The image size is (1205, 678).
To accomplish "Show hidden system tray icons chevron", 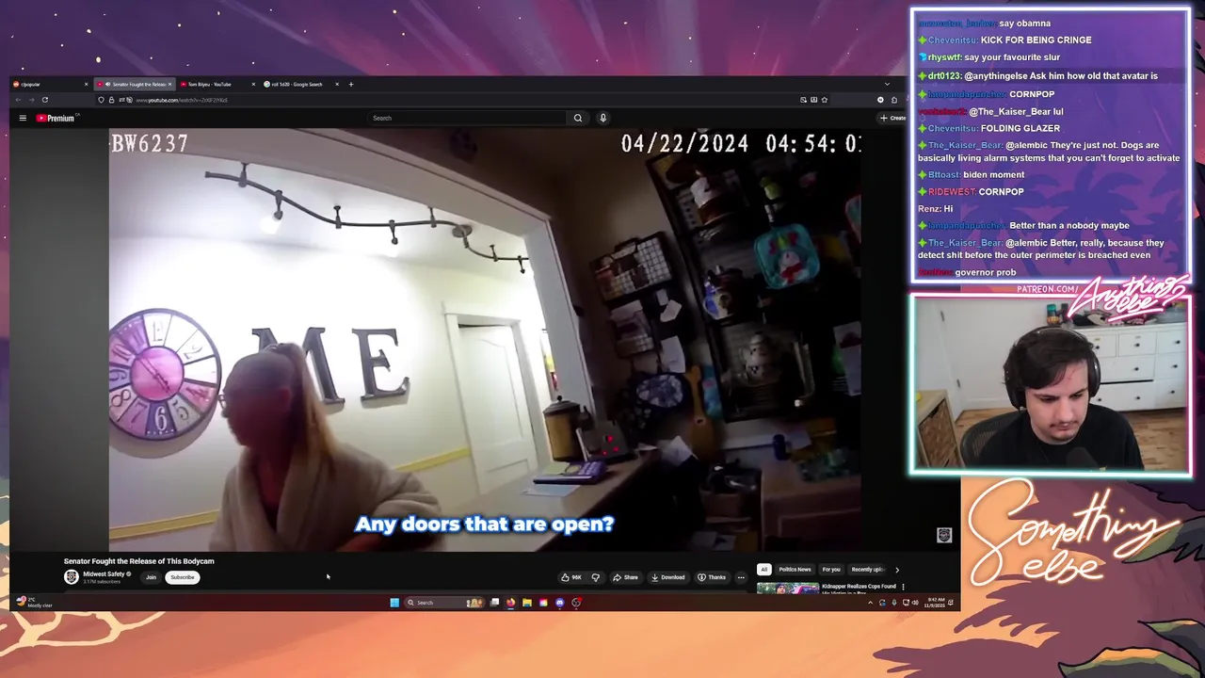I will pyautogui.click(x=870, y=603).
